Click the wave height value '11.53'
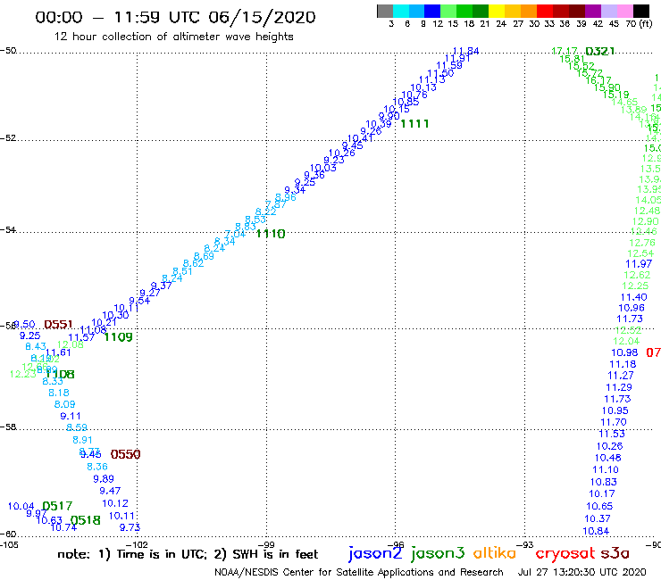The height and width of the screenshot is (580, 661). [x=612, y=434]
